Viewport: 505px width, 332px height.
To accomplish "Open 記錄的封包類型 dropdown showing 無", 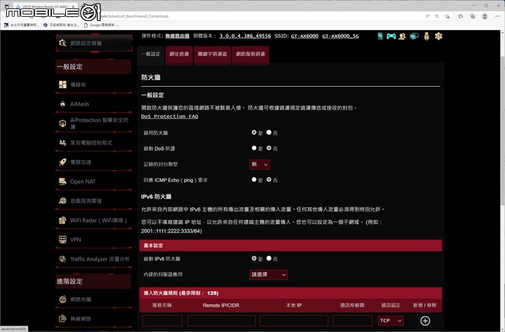I will tap(260, 165).
